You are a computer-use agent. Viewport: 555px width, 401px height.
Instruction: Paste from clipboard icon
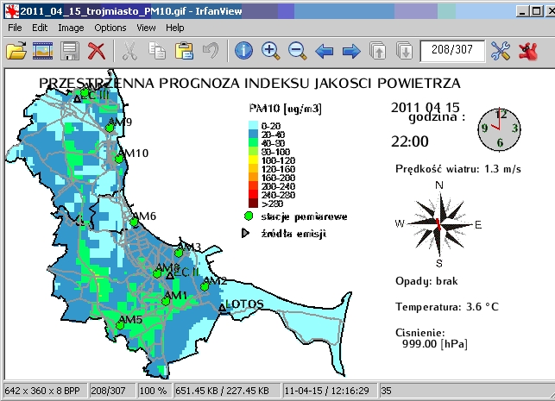pos(184,51)
